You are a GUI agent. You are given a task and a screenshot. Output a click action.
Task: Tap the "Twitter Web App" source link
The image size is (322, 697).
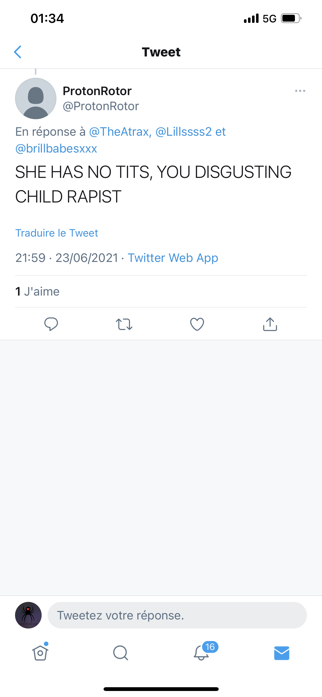click(173, 258)
